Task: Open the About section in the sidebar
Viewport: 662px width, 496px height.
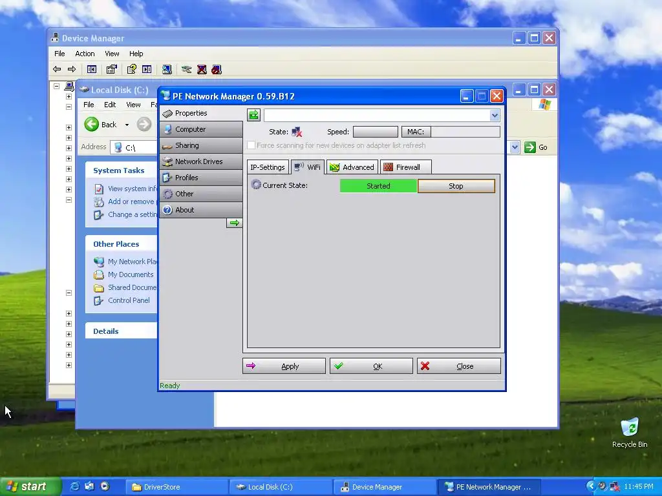Action: pos(201,210)
